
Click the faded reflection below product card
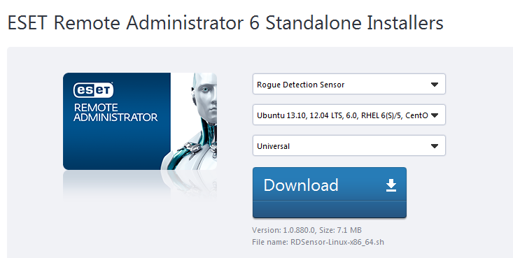tap(140, 184)
